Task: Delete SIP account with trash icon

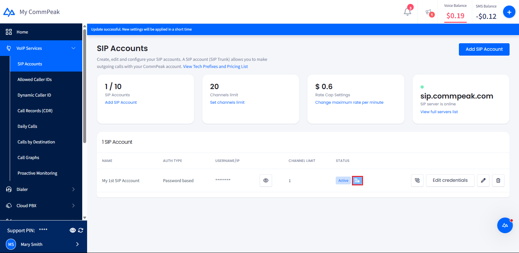Action: click(498, 180)
